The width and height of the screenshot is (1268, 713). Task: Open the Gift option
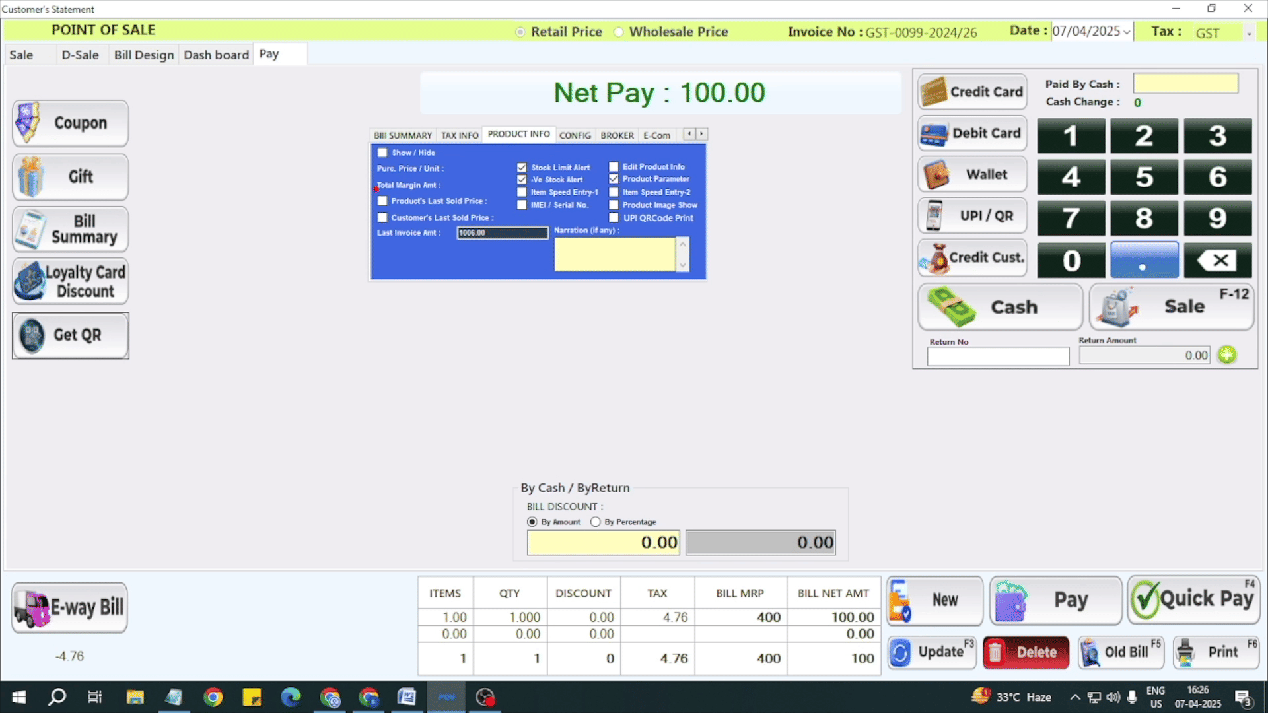(x=70, y=177)
